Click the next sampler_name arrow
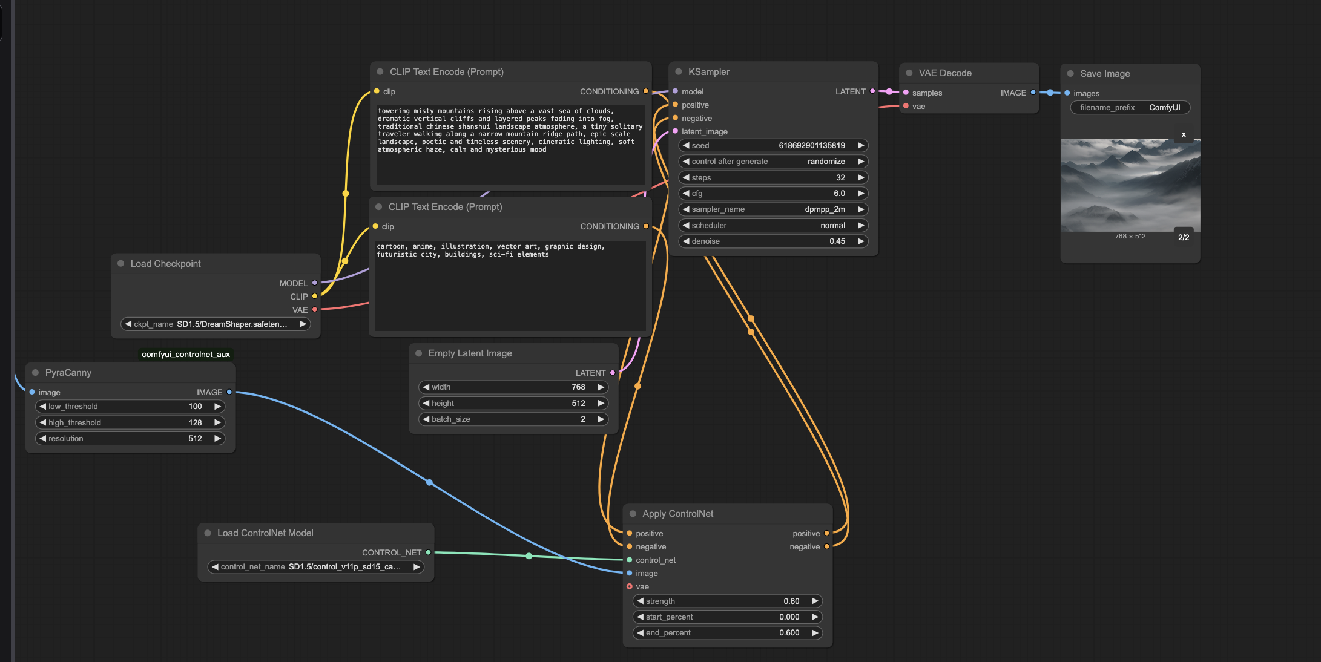Image resolution: width=1321 pixels, height=662 pixels. click(x=860, y=209)
